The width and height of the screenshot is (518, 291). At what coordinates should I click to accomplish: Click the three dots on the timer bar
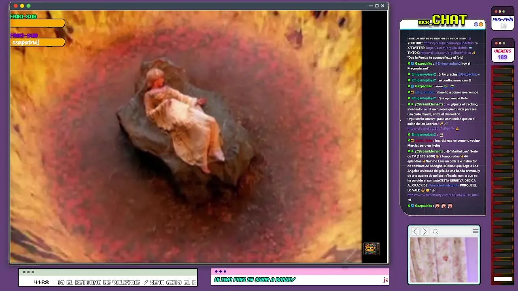pos(28,272)
